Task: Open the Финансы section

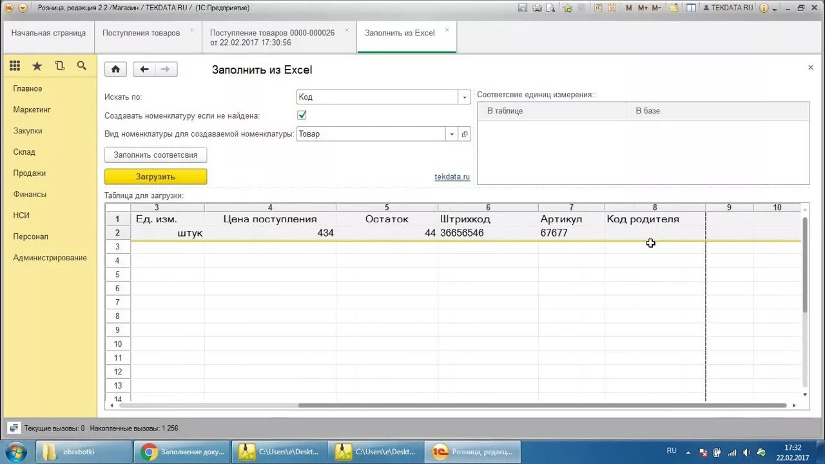Action: tap(30, 194)
